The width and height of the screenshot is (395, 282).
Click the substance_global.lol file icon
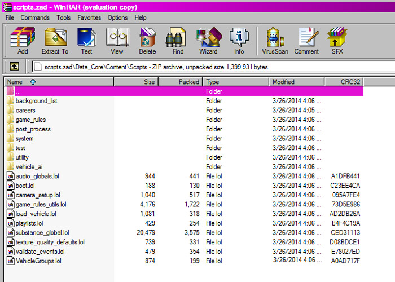coord(10,232)
